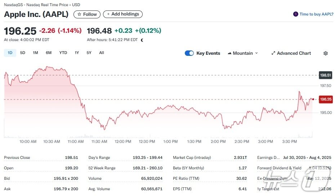The height and width of the screenshot is (196, 335).
Task: Open chart settings gear icon
Action: pos(325,53)
